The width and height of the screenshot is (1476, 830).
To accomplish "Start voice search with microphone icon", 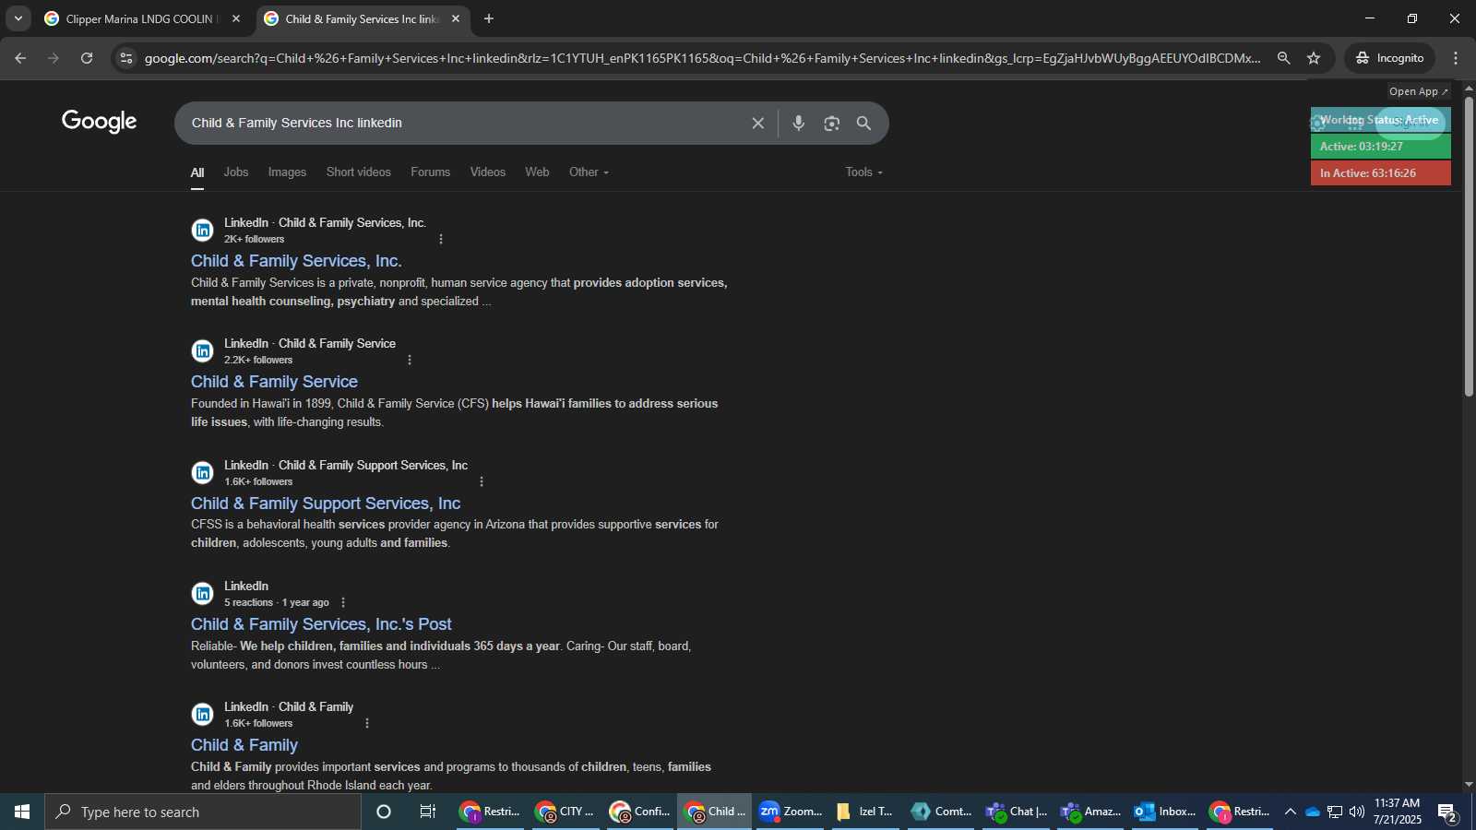I will point(799,123).
